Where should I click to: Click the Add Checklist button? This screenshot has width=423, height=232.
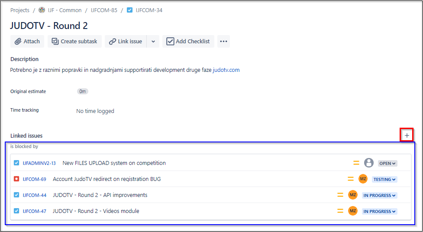188,41
